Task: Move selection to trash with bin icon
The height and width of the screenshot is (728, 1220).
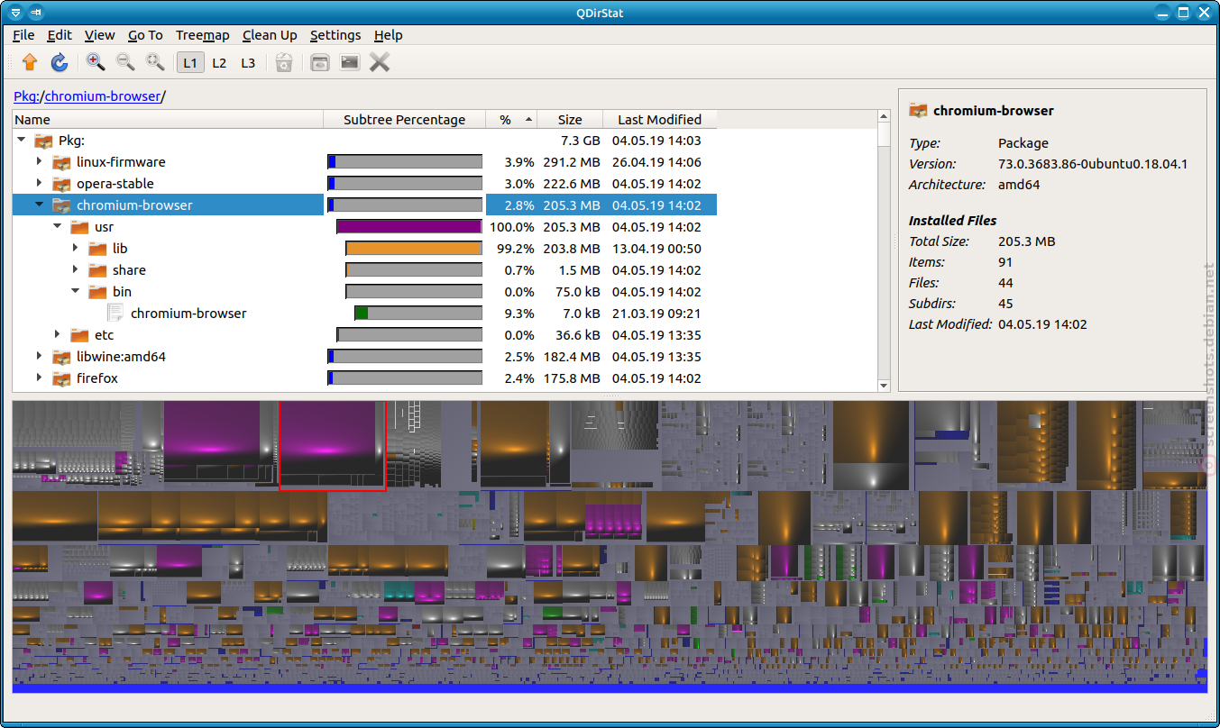Action: point(284,62)
